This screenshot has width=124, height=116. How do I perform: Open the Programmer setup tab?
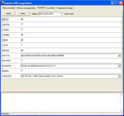point(64,8)
